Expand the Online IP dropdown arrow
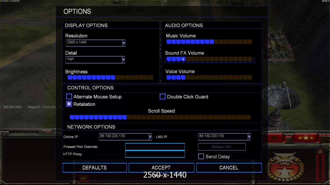Screen dimensions: 330x185 point(150,137)
